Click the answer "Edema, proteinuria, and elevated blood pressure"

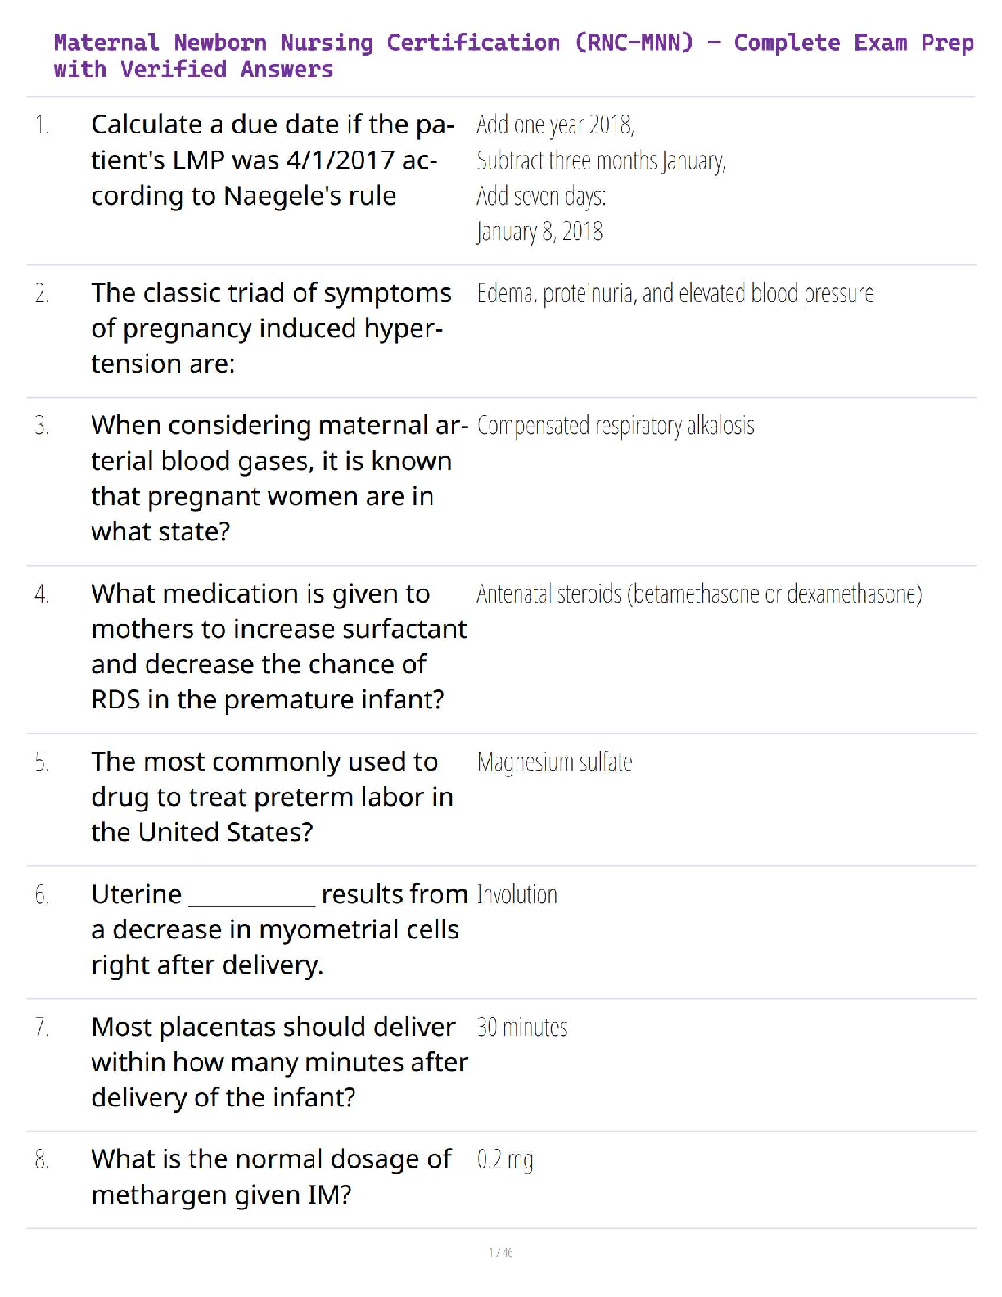(675, 294)
